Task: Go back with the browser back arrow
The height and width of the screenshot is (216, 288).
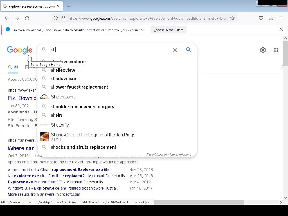Action: coord(7,18)
